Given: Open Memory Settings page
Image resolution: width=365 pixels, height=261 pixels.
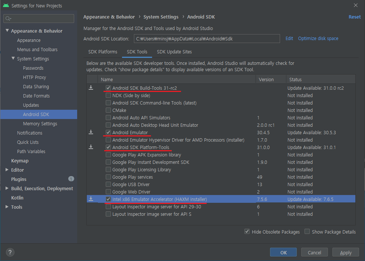Looking at the screenshot, I should [x=40, y=124].
